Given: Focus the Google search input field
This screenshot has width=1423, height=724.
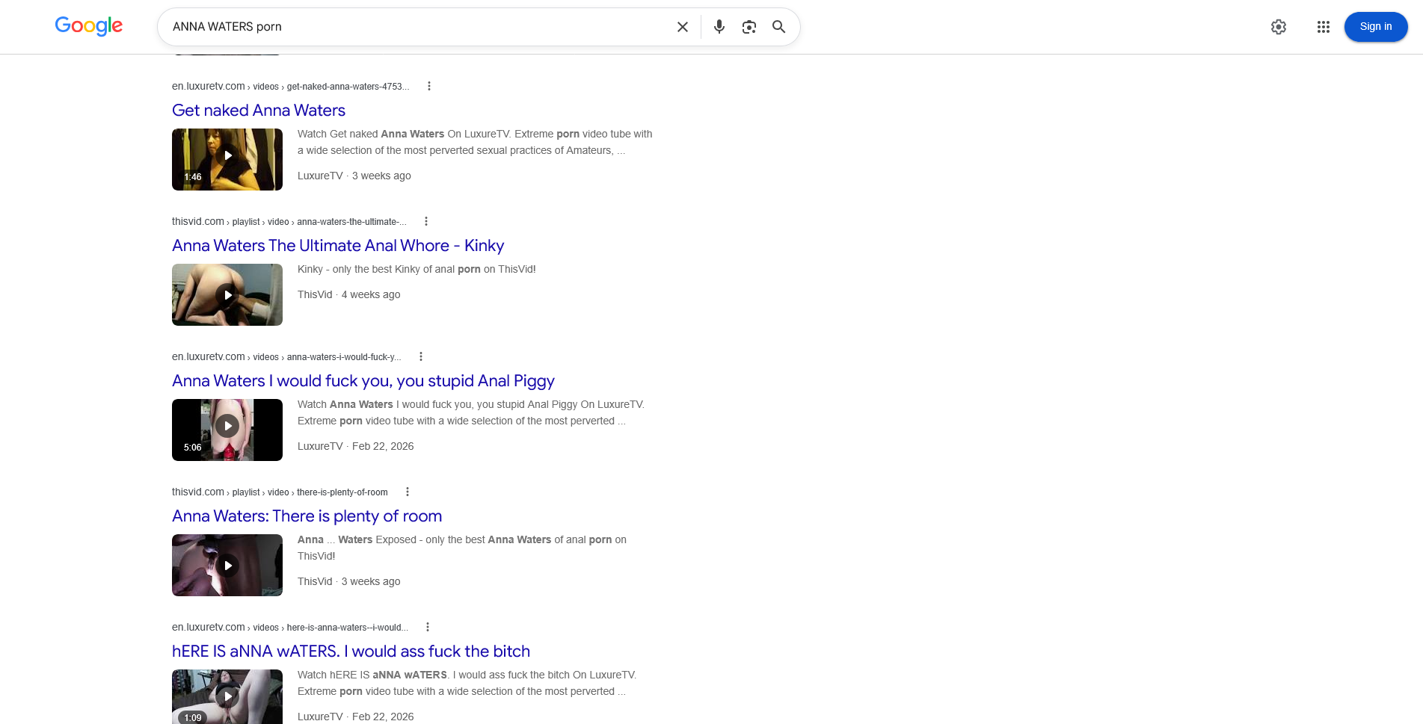Looking at the screenshot, I should click(x=419, y=27).
